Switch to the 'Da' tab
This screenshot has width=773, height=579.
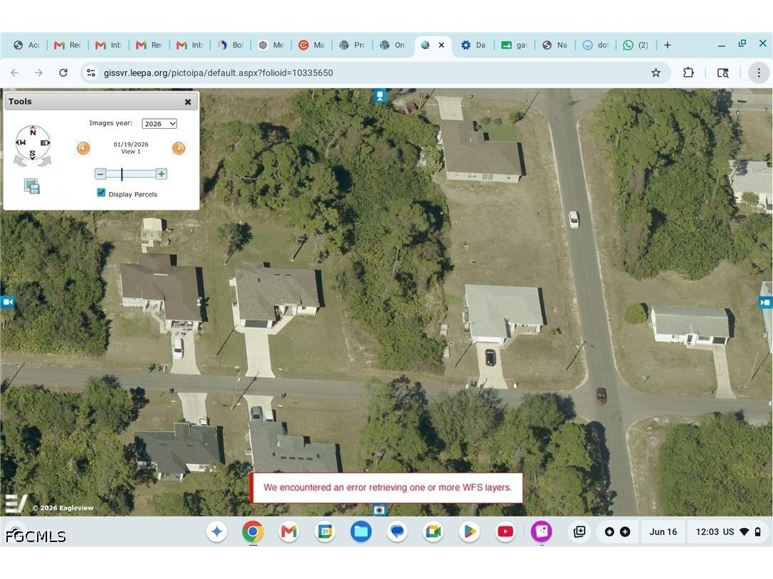474,45
